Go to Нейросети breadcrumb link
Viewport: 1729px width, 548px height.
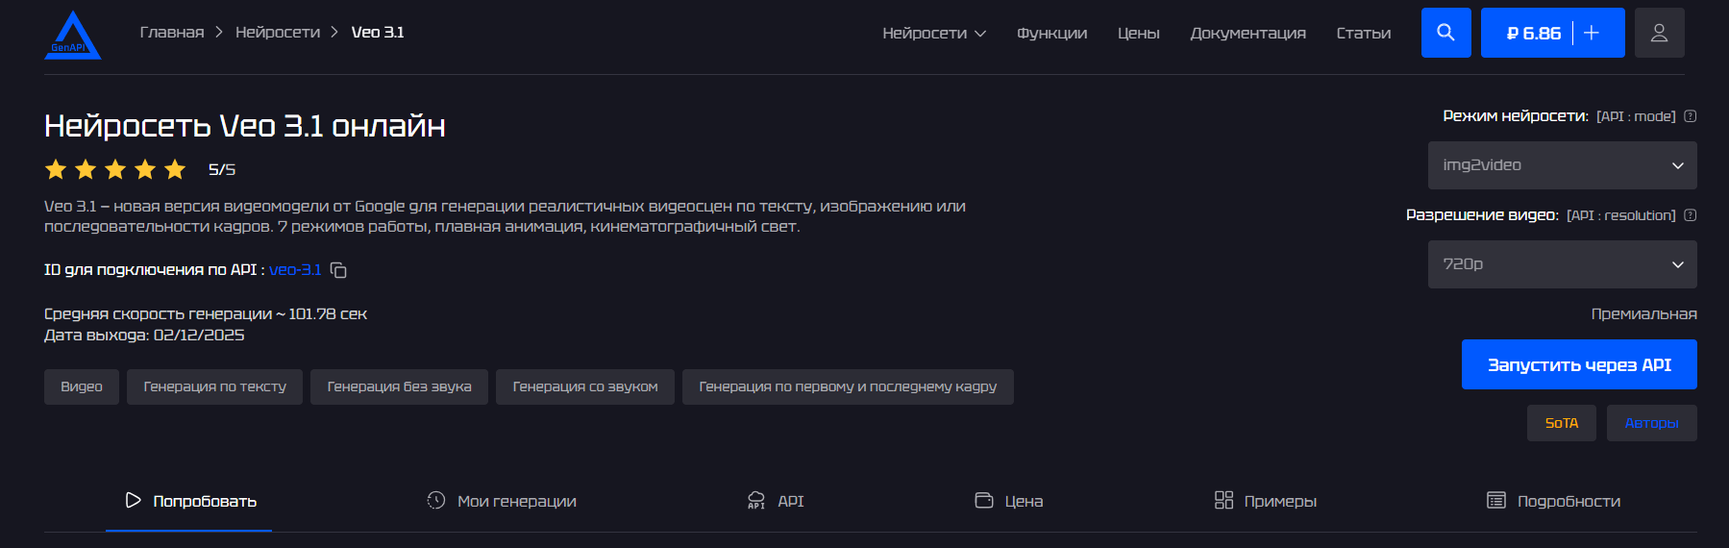tap(278, 33)
